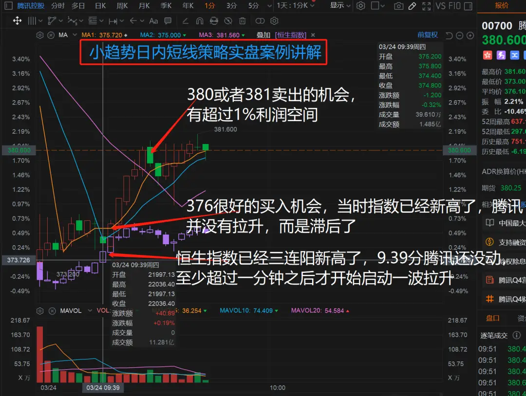
Task: Select the 3分 period tab
Action: coord(231,6)
